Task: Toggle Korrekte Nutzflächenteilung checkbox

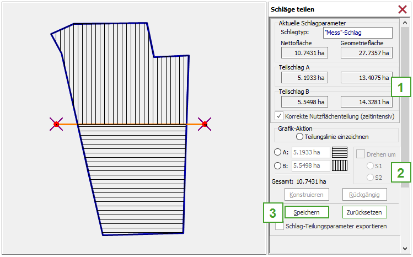Action: point(279,116)
